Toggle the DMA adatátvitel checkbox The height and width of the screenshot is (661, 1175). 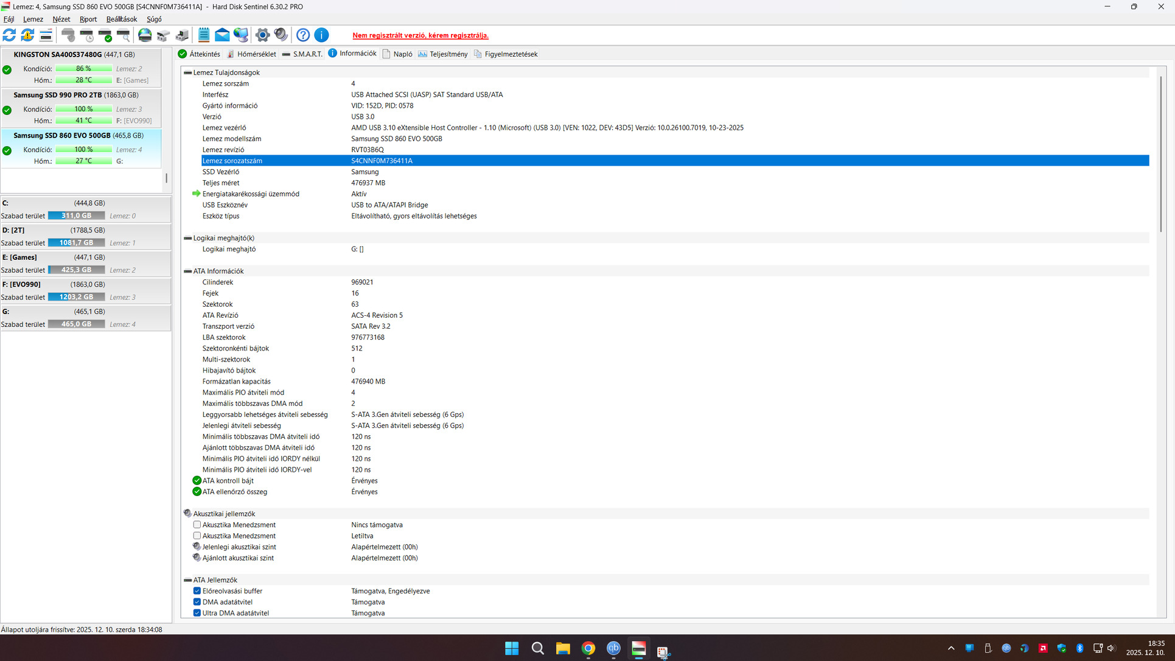[x=197, y=602]
